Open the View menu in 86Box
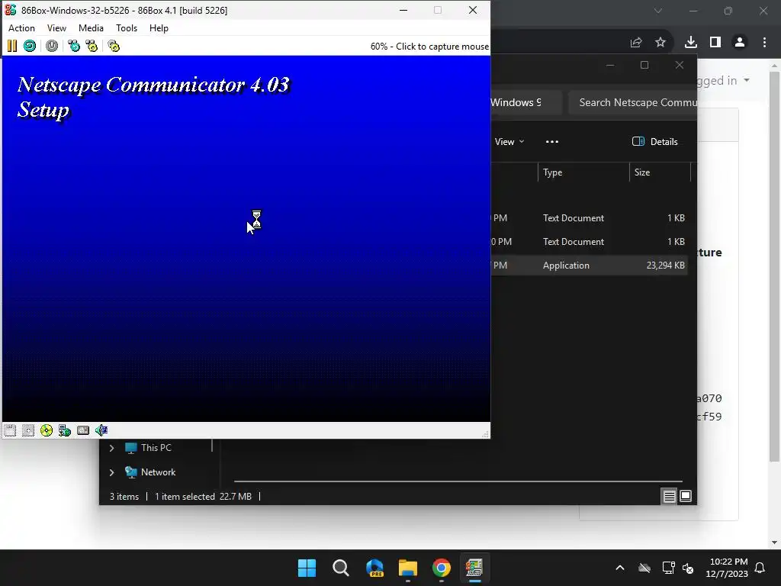Screen dimensions: 781x586 coord(56,28)
